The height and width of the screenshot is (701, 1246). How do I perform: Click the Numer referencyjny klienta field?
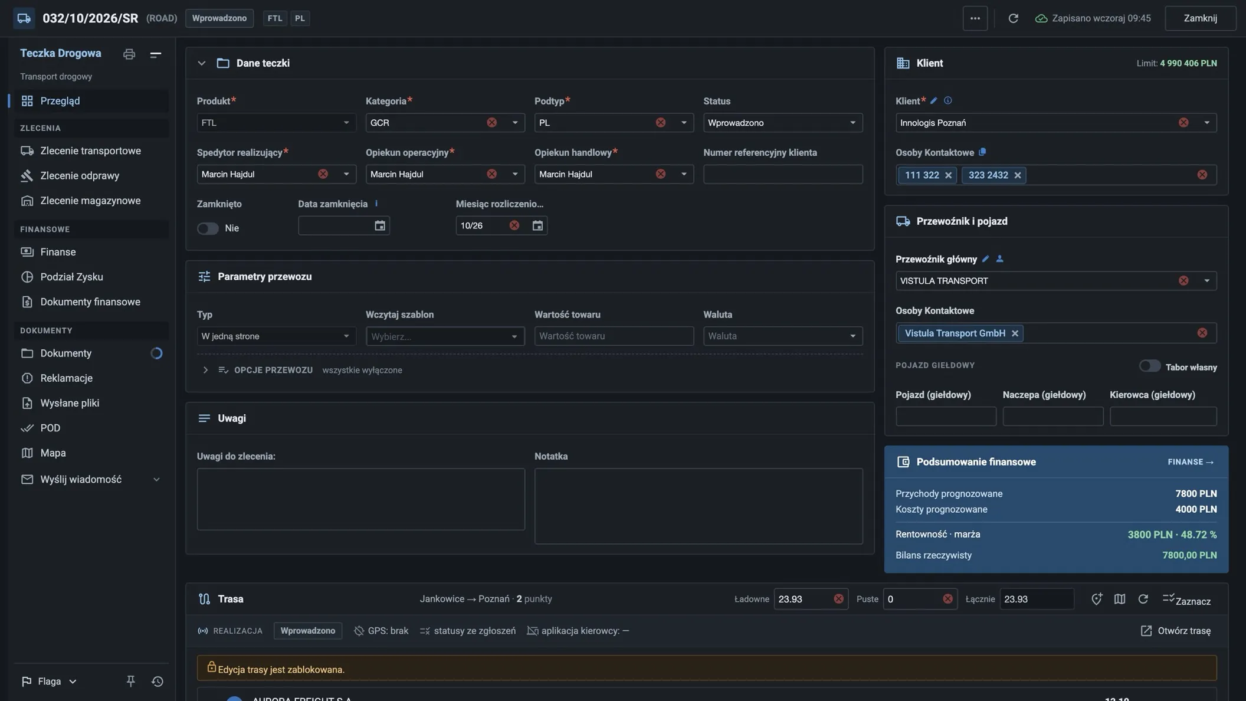(782, 175)
